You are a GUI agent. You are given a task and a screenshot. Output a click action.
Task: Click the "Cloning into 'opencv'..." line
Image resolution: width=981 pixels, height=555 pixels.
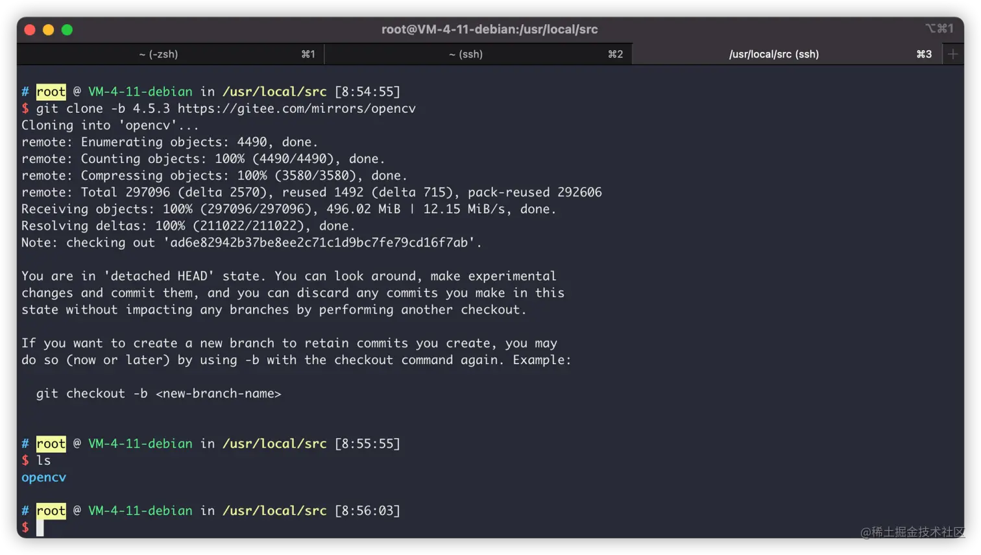[110, 125]
